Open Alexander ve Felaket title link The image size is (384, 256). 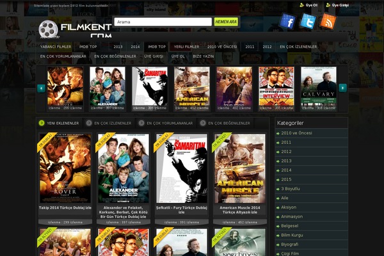(x=123, y=212)
